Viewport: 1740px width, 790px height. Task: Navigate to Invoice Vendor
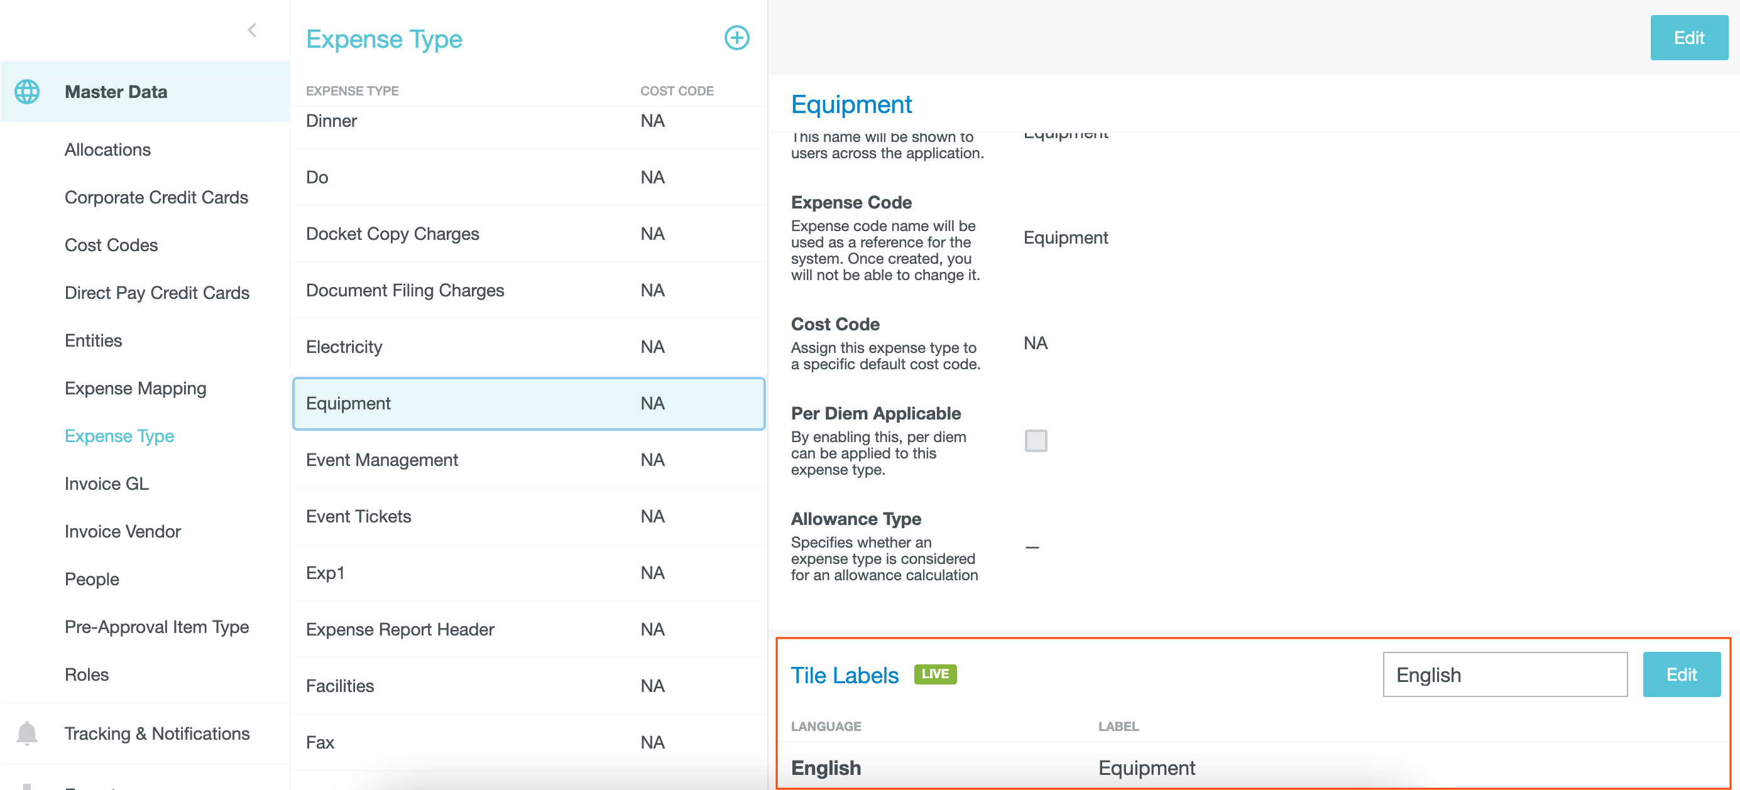coord(123,531)
